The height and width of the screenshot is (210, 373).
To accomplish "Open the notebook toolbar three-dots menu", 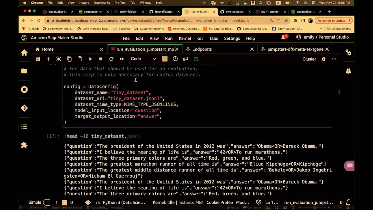I will [x=334, y=59].
